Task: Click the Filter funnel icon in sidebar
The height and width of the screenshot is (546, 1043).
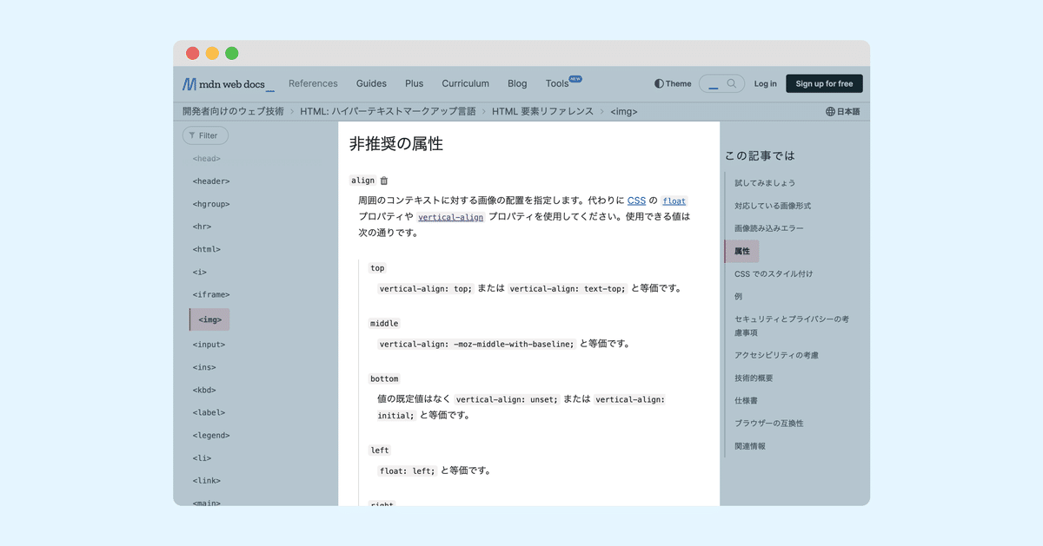Action: pyautogui.click(x=194, y=135)
